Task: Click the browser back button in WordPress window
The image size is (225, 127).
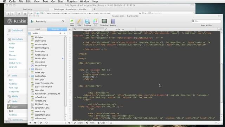Action: pyautogui.click(x=8, y=14)
